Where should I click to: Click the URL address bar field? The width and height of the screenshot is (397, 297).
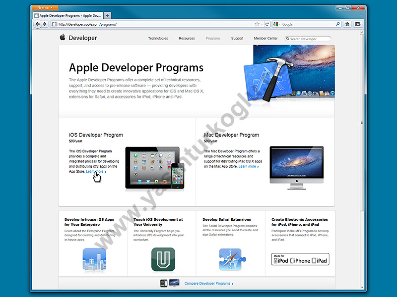(156, 24)
